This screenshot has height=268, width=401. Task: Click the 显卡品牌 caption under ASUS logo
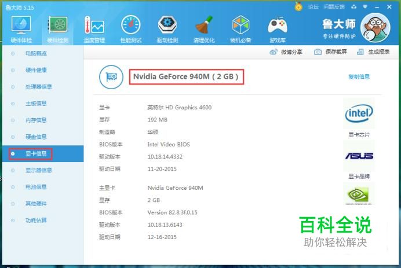click(359, 177)
